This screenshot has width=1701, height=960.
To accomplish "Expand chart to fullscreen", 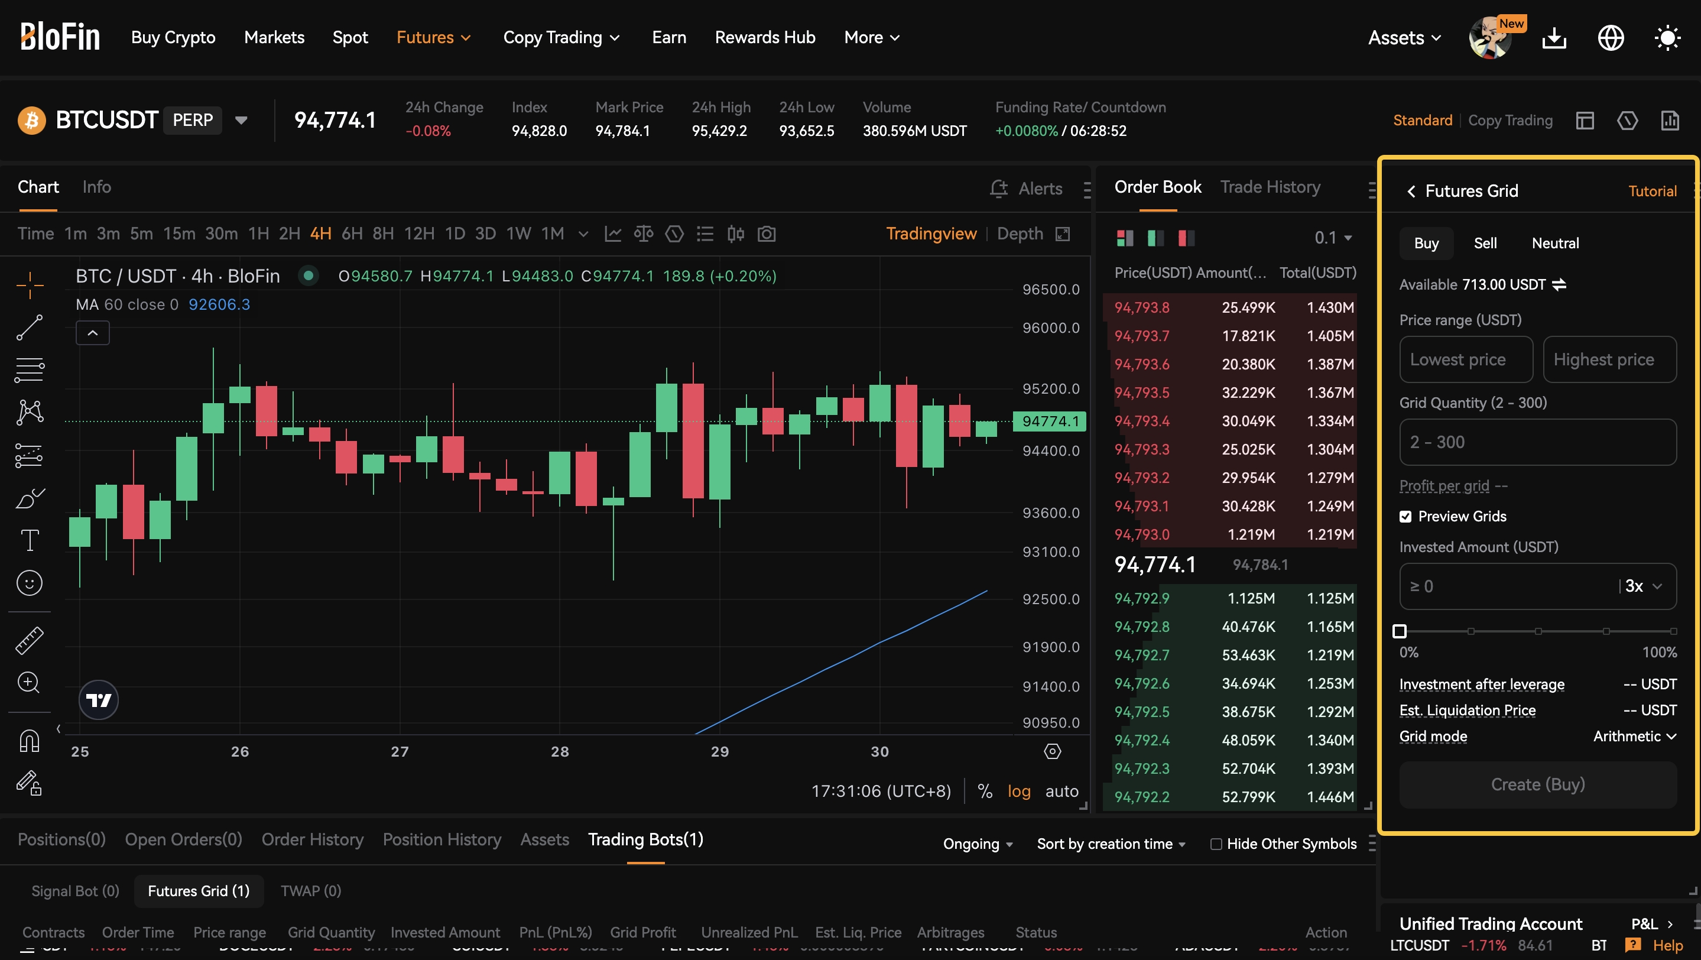I will click(1063, 233).
